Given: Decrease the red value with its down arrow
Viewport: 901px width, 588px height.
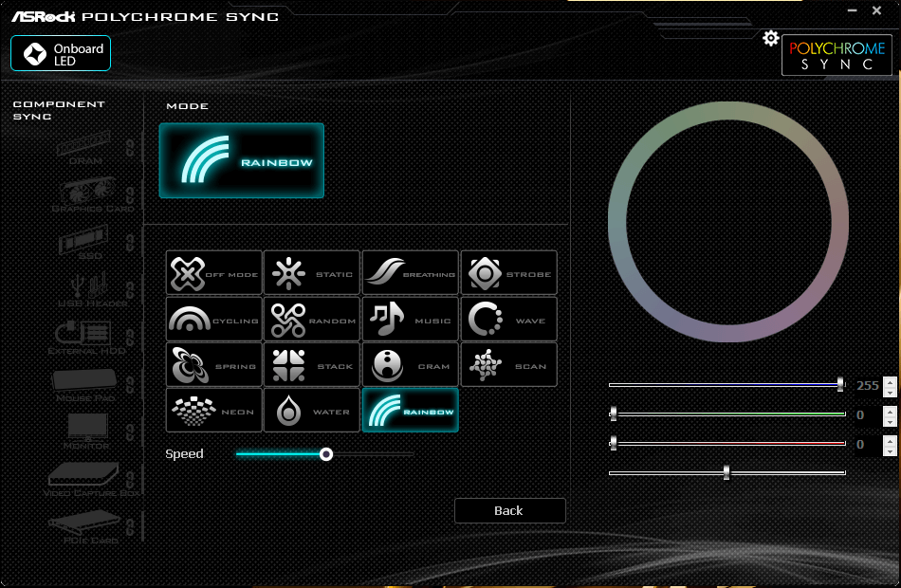Looking at the screenshot, I should pos(890,451).
